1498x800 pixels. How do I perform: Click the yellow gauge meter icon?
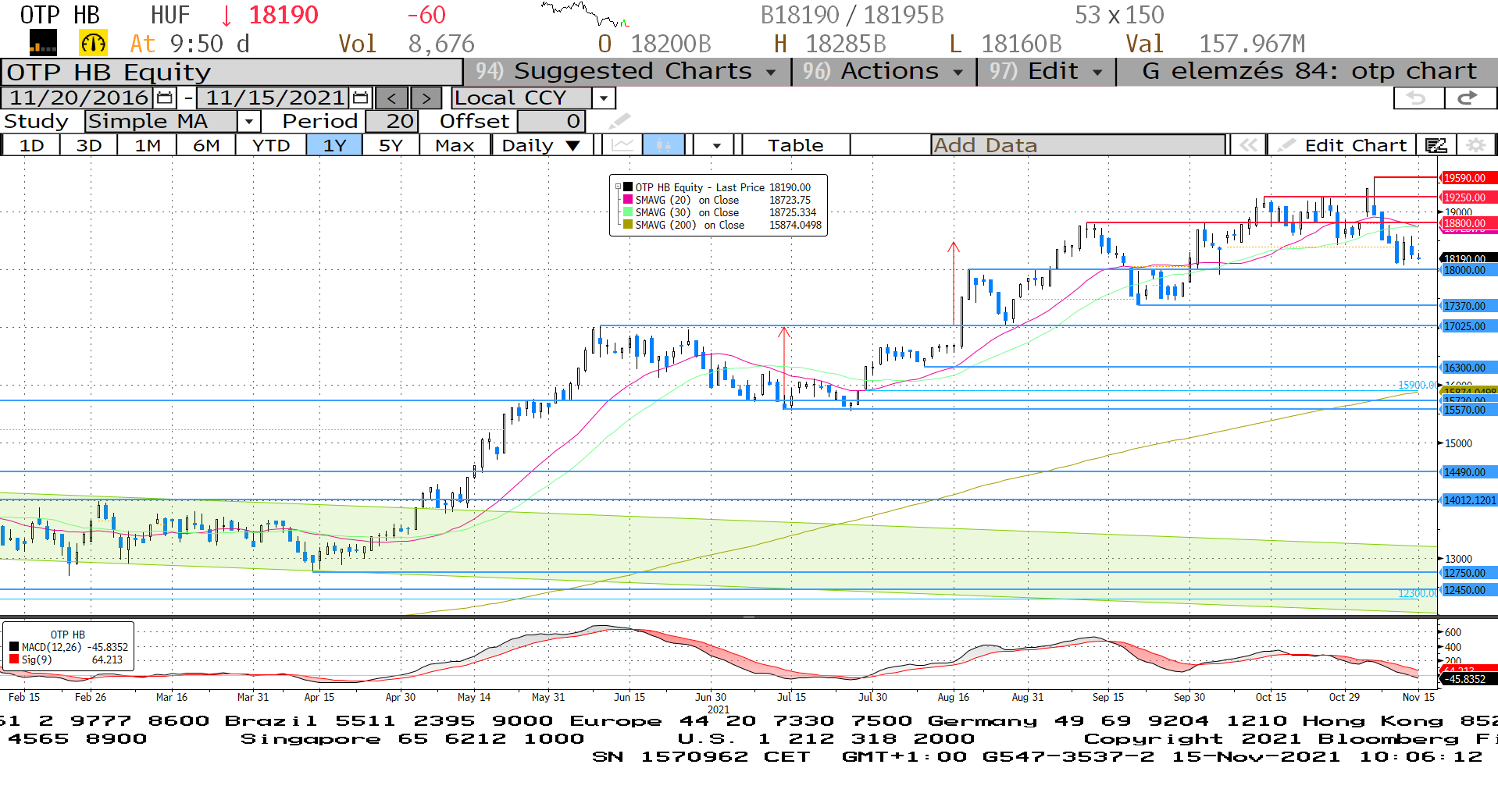pyautogui.click(x=93, y=43)
